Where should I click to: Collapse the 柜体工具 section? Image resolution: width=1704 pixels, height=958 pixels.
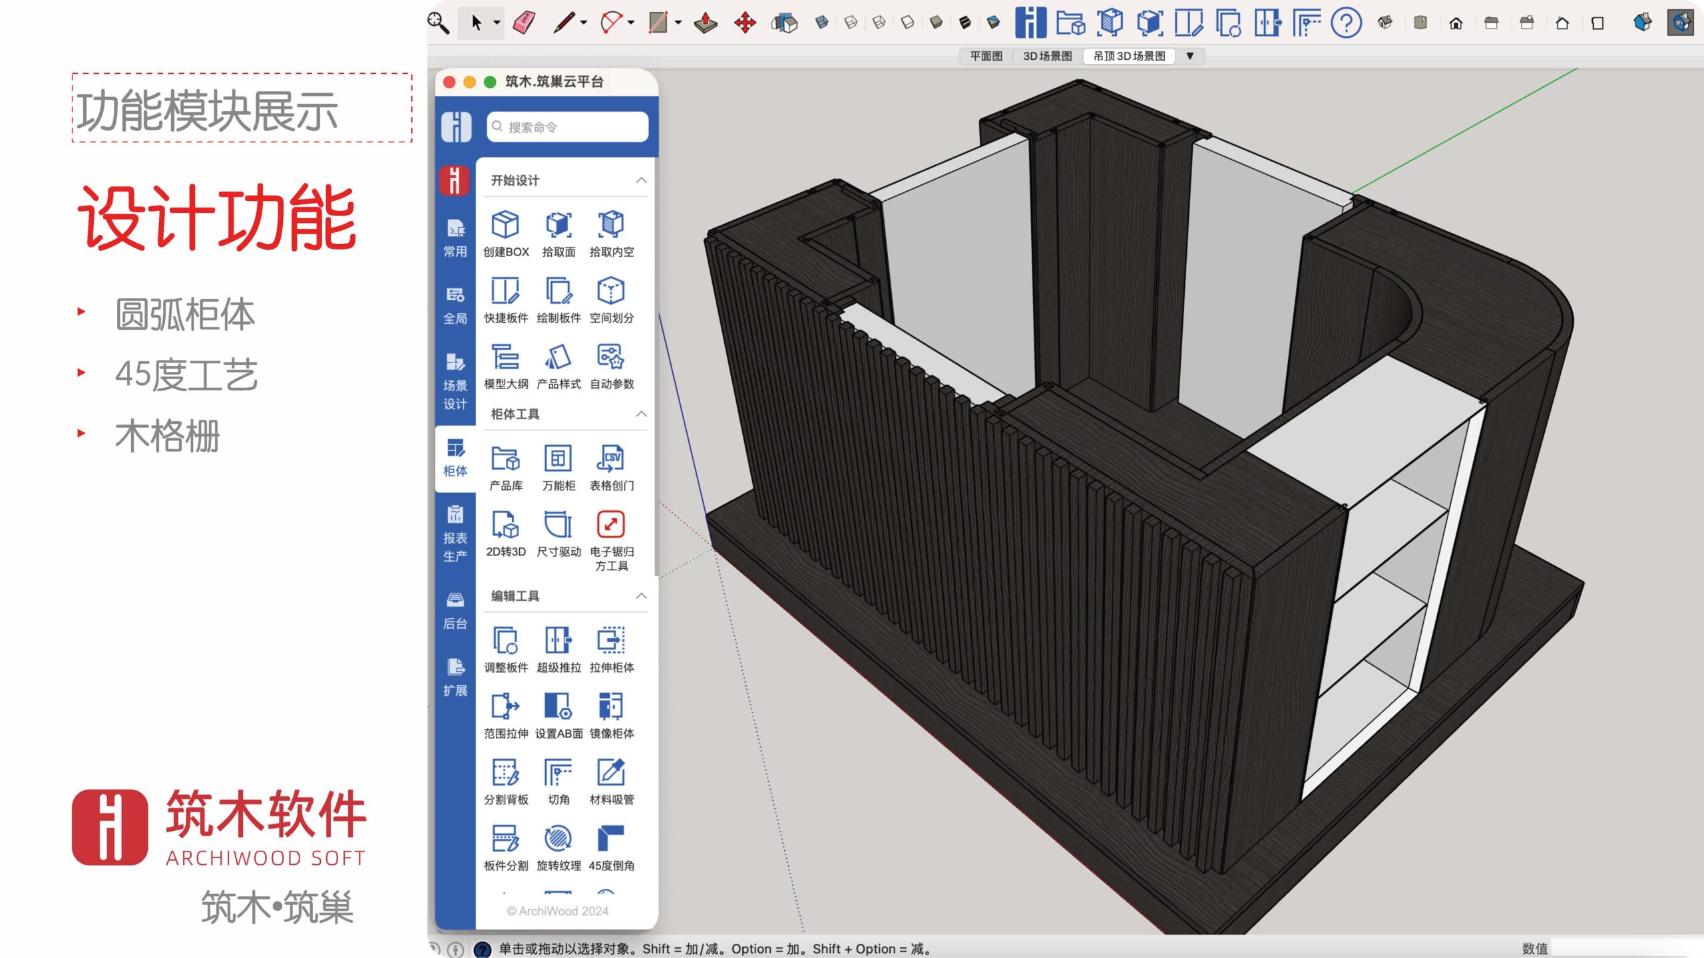click(x=641, y=414)
